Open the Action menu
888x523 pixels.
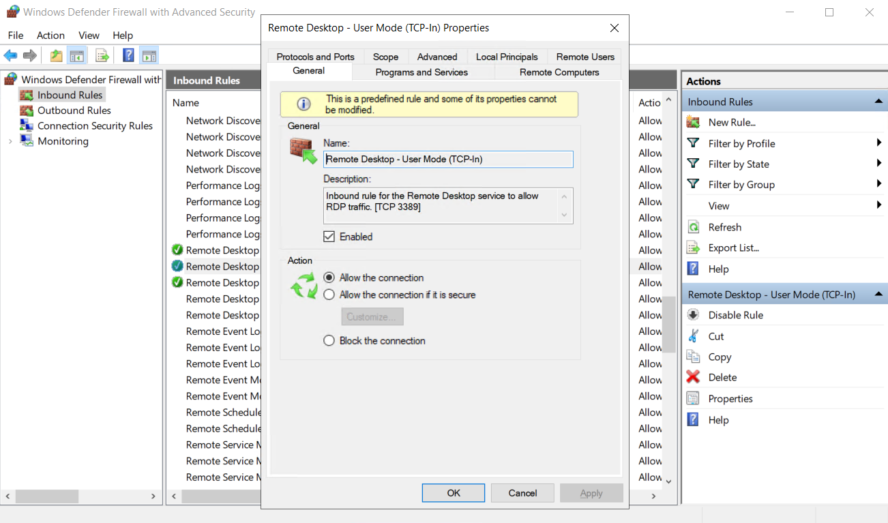[50, 35]
